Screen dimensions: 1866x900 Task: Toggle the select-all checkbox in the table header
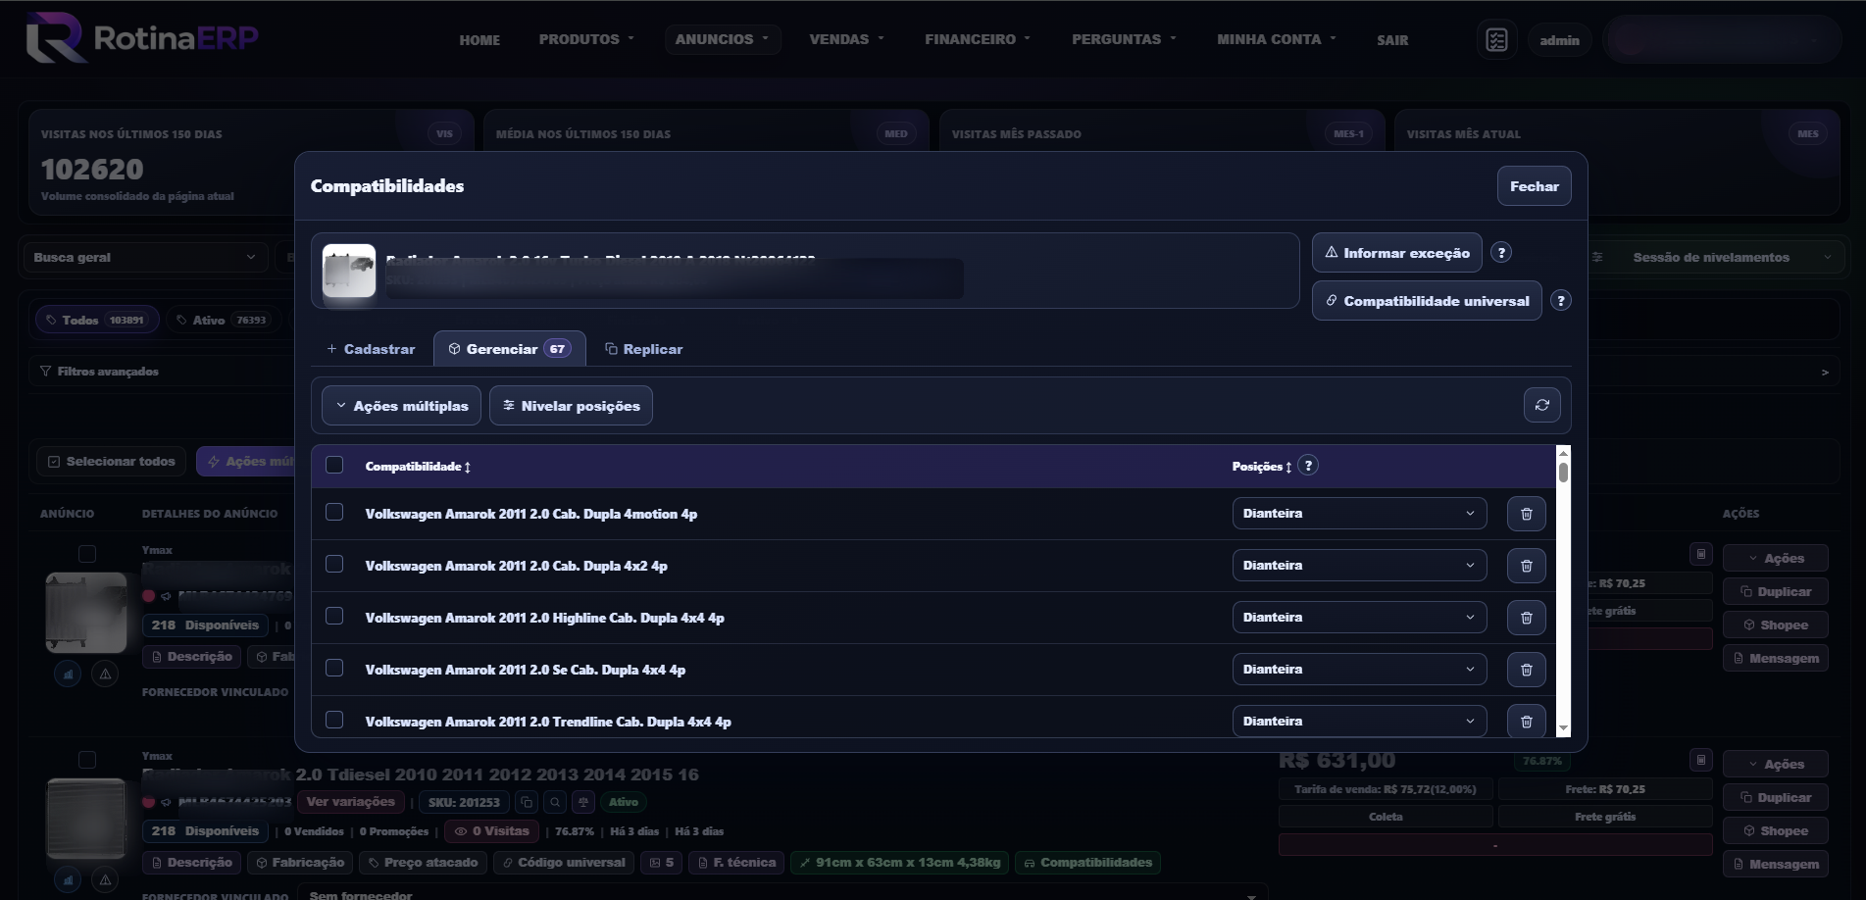coord(334,466)
